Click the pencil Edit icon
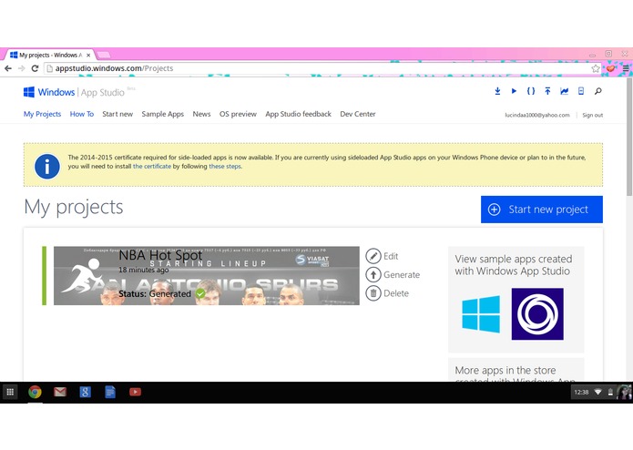 tap(373, 256)
